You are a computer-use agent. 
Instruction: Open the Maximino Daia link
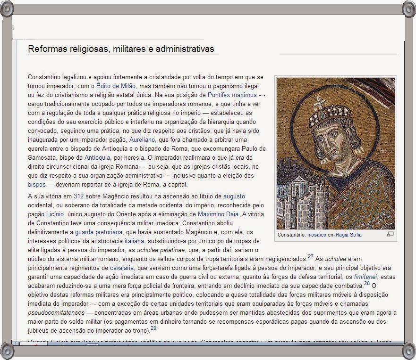click(218, 214)
